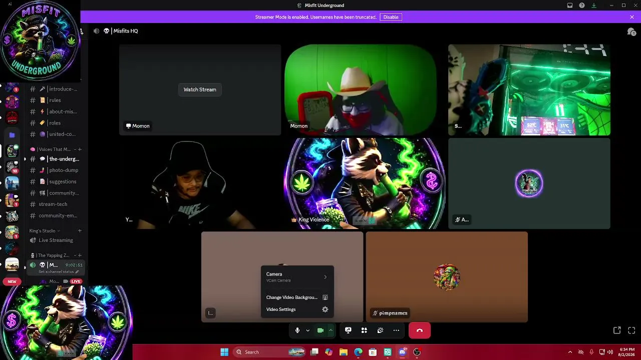Click the green download update icon
The height and width of the screenshot is (360, 641).
(594, 5)
